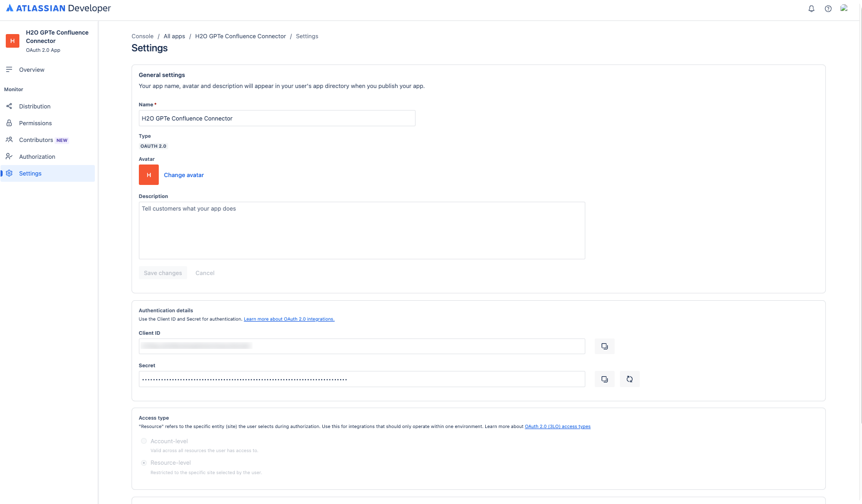Click the Monitor section label
Screen dimensions: 862x504
14,90
